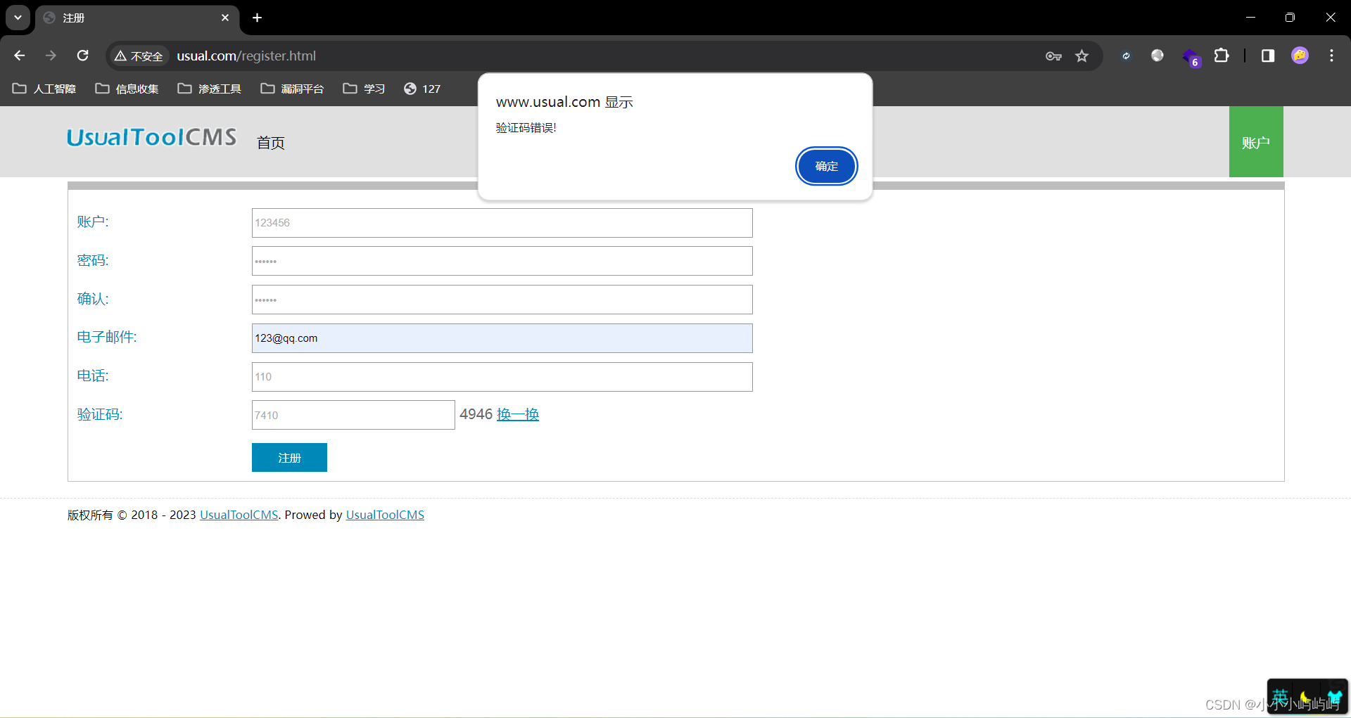Image resolution: width=1351 pixels, height=718 pixels.
Task: Open the Chrome profile avatar
Action: click(1300, 56)
